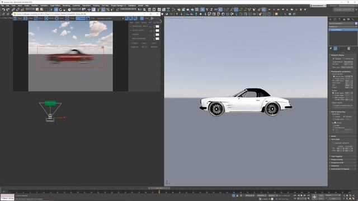The height and width of the screenshot is (201, 358).
Task: Go to start of animation
Action: click(x=295, y=195)
